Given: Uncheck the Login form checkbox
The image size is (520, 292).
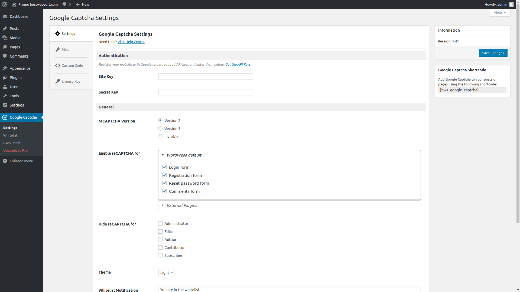Looking at the screenshot, I should click(x=164, y=167).
